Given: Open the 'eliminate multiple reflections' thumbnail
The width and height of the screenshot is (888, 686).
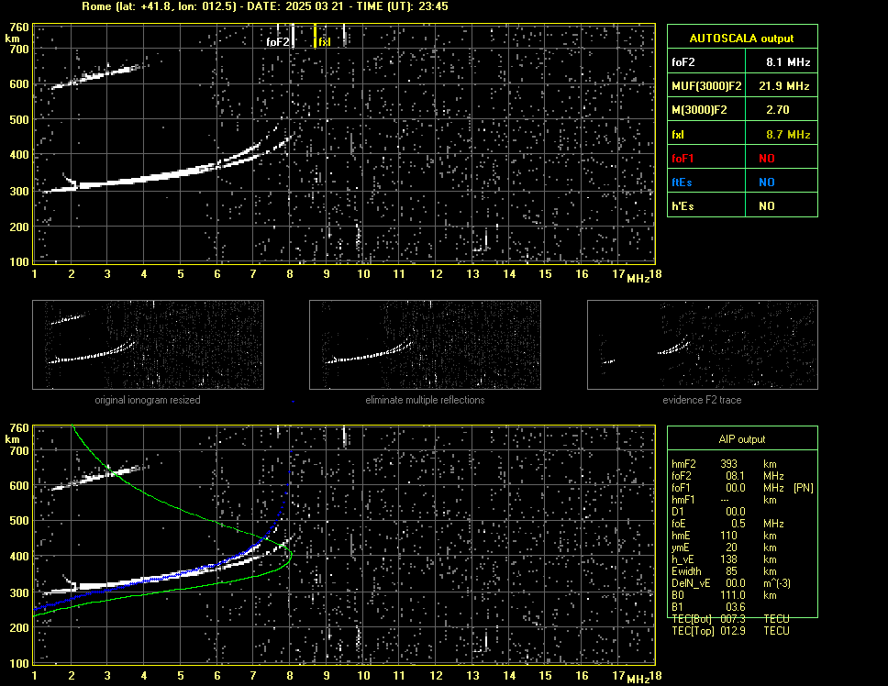Looking at the screenshot, I should tap(425, 345).
